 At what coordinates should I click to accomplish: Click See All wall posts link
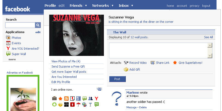click(x=208, y=37)
